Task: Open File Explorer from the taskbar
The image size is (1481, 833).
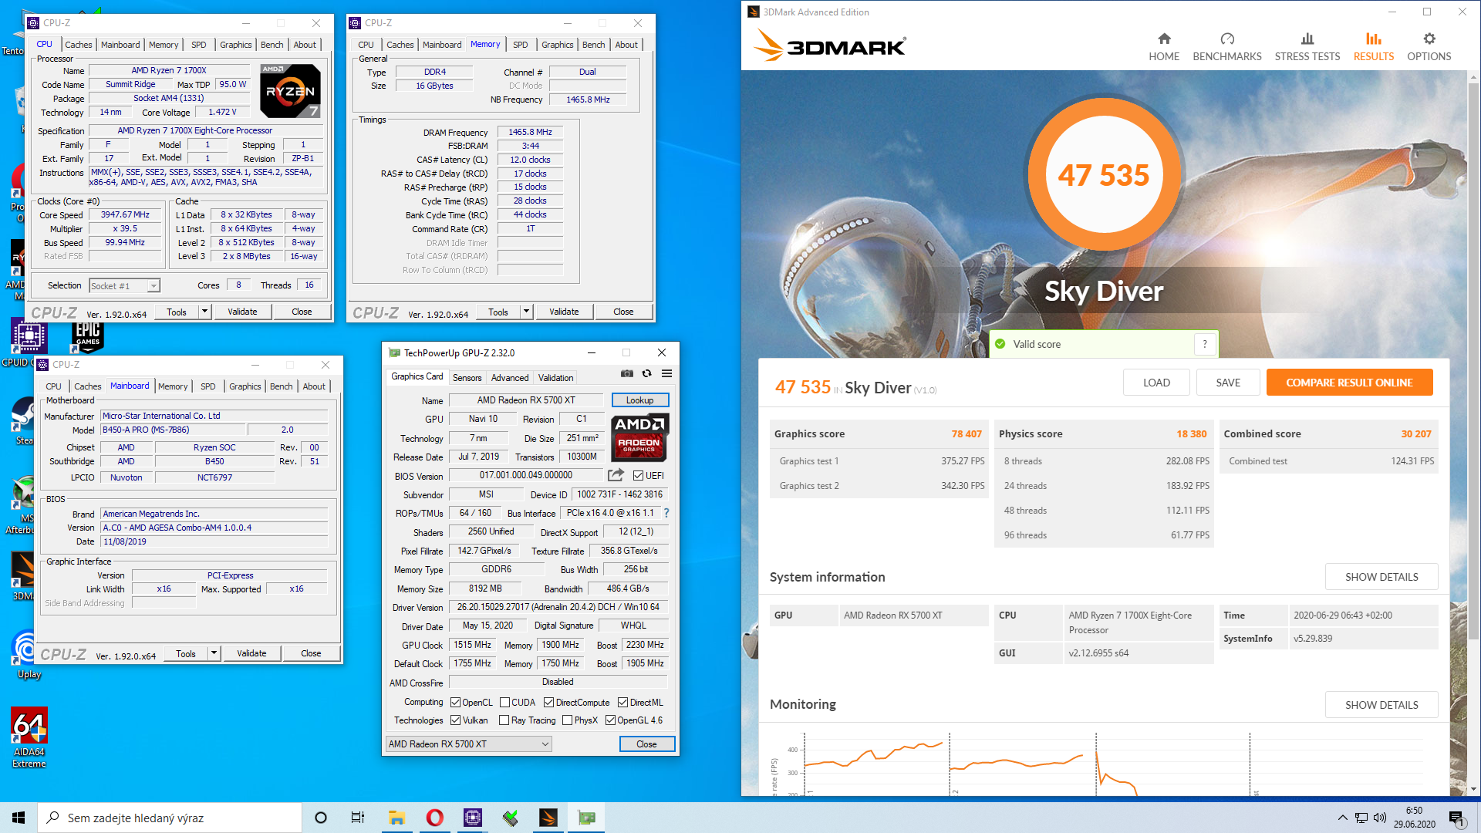Action: tap(396, 818)
